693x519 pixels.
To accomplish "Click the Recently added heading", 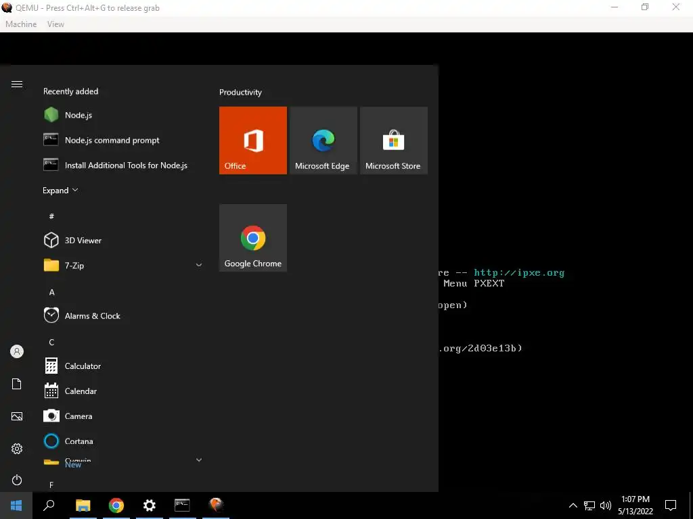I will point(70,91).
